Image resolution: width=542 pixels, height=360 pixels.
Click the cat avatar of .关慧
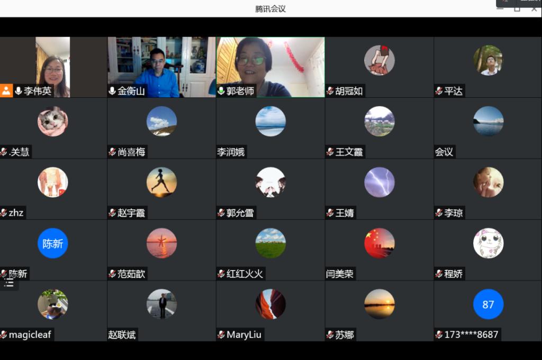pos(52,122)
